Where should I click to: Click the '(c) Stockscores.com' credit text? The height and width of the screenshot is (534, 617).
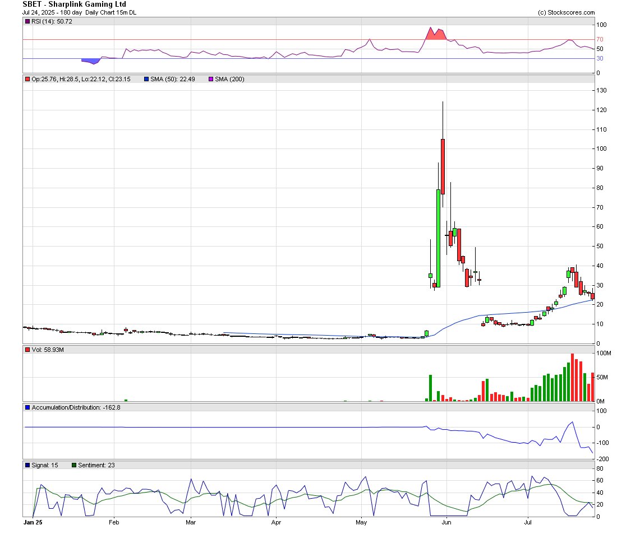pos(567,12)
